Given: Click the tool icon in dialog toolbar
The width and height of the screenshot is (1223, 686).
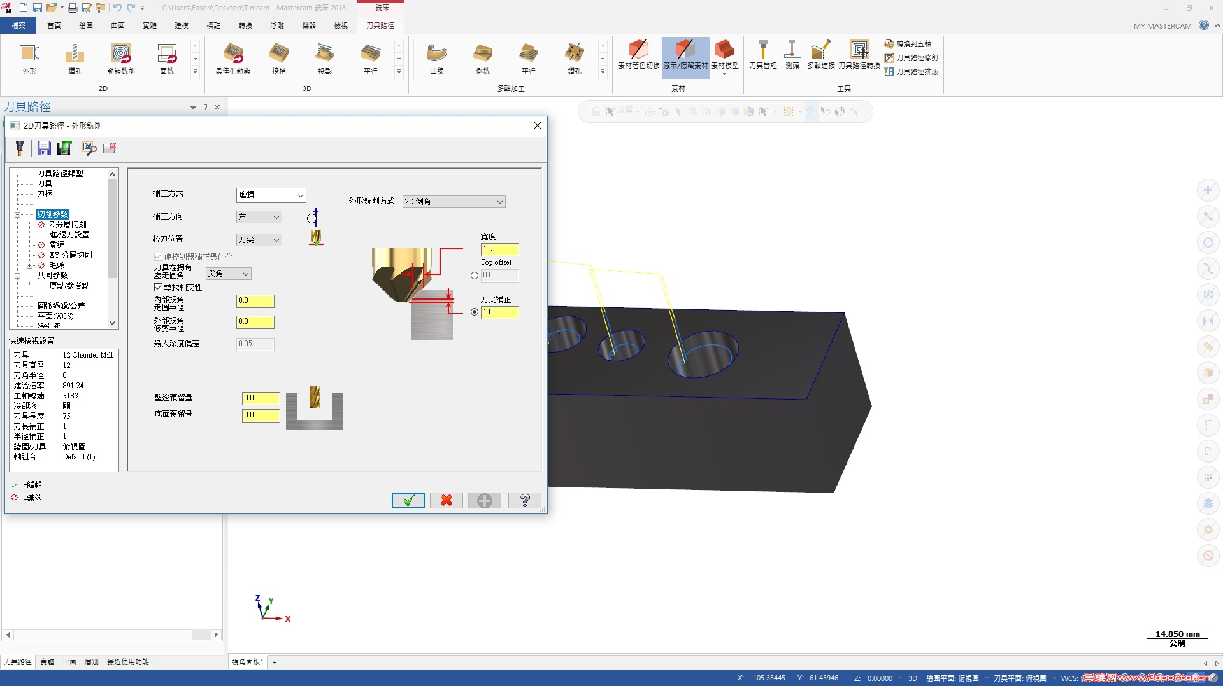Looking at the screenshot, I should (x=20, y=148).
